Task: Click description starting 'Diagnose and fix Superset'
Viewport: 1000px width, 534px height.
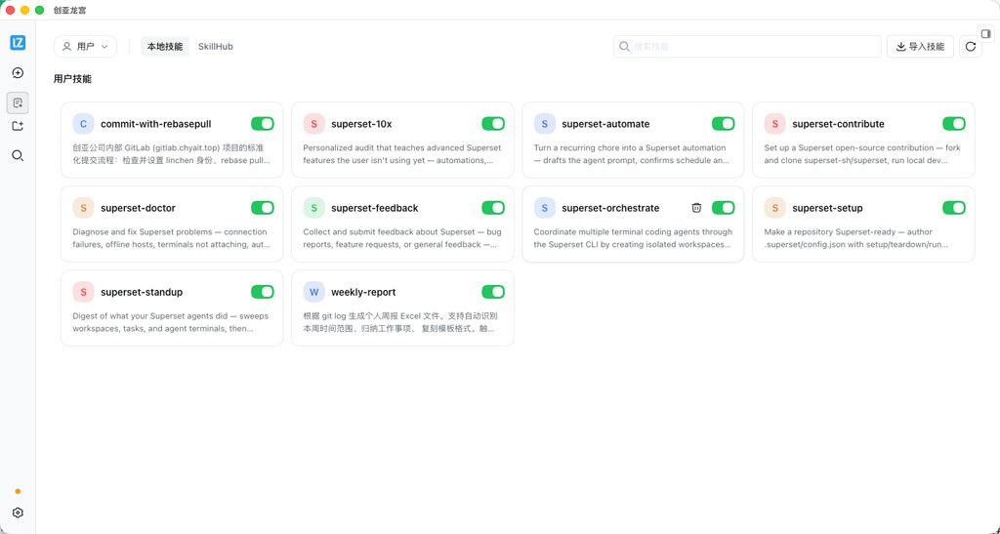Action: tap(172, 237)
